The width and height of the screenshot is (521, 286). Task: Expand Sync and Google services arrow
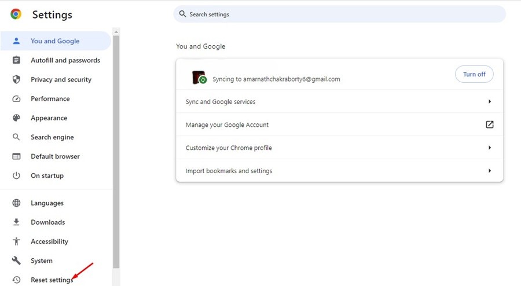[490, 101]
